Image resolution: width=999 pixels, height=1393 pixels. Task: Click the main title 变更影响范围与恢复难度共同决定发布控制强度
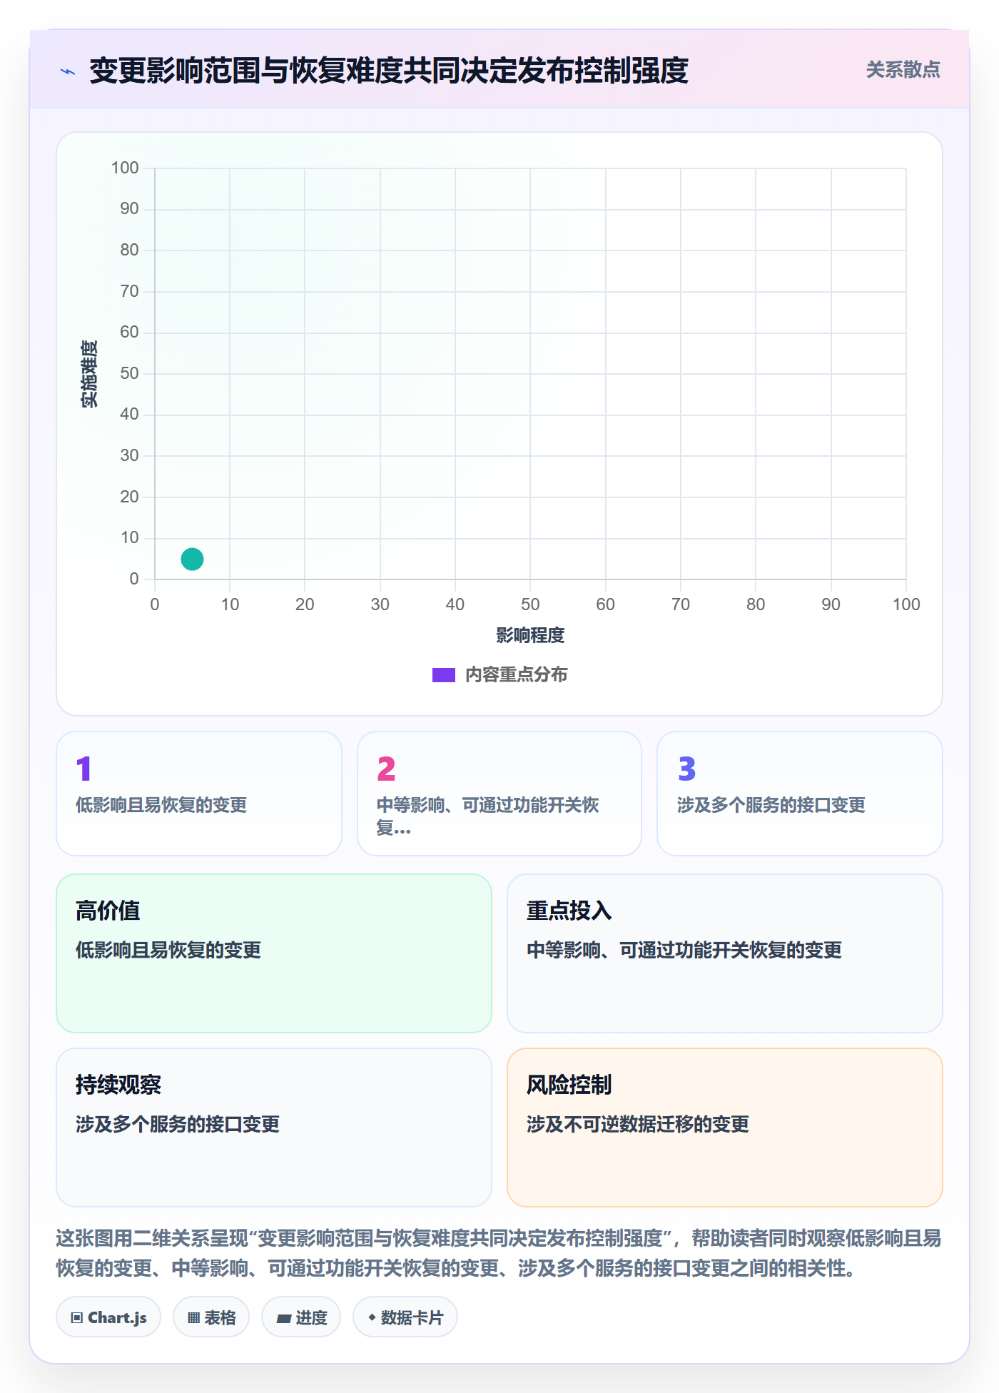(389, 71)
